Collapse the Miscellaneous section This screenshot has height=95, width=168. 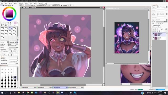(1, 66)
